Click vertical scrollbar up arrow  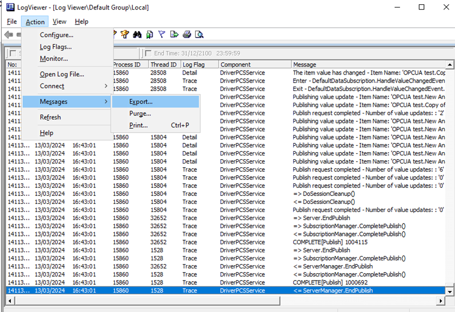pos(450,64)
